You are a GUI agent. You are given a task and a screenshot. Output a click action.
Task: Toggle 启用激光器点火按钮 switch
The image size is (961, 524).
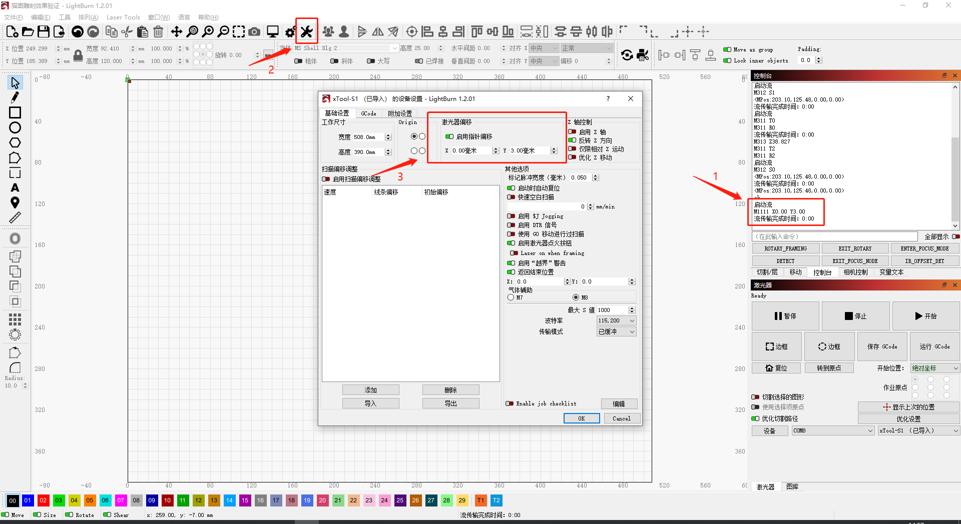[x=511, y=243]
